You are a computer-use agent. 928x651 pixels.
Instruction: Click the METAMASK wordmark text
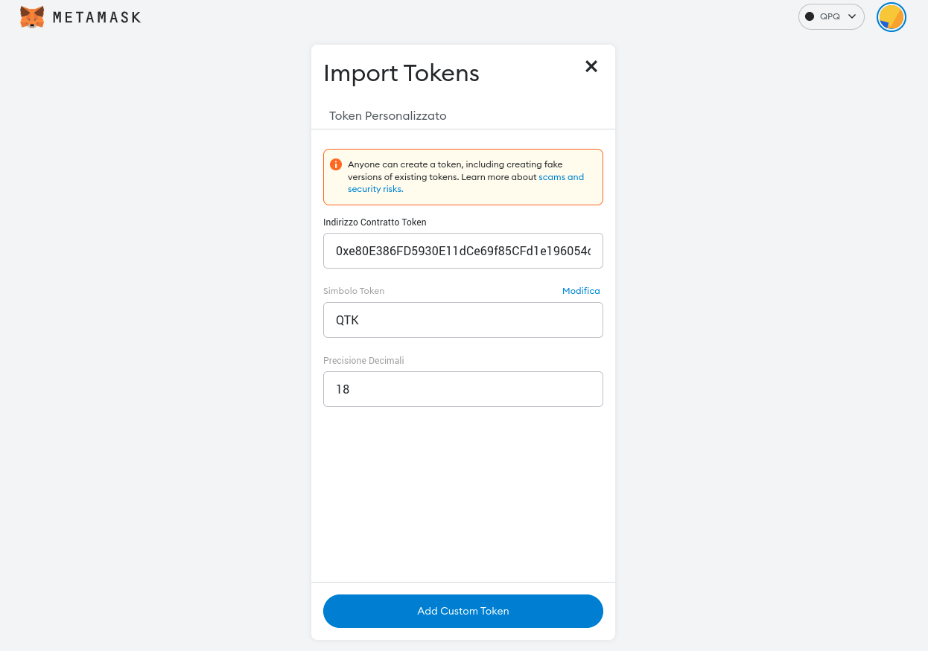(x=97, y=17)
